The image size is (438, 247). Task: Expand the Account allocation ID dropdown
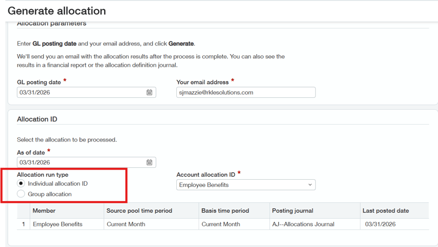[246, 185]
